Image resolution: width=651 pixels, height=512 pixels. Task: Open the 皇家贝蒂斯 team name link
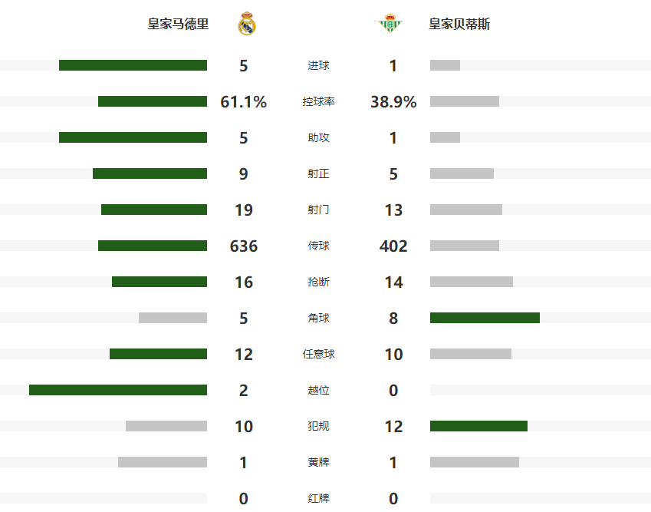pyautogui.click(x=459, y=24)
